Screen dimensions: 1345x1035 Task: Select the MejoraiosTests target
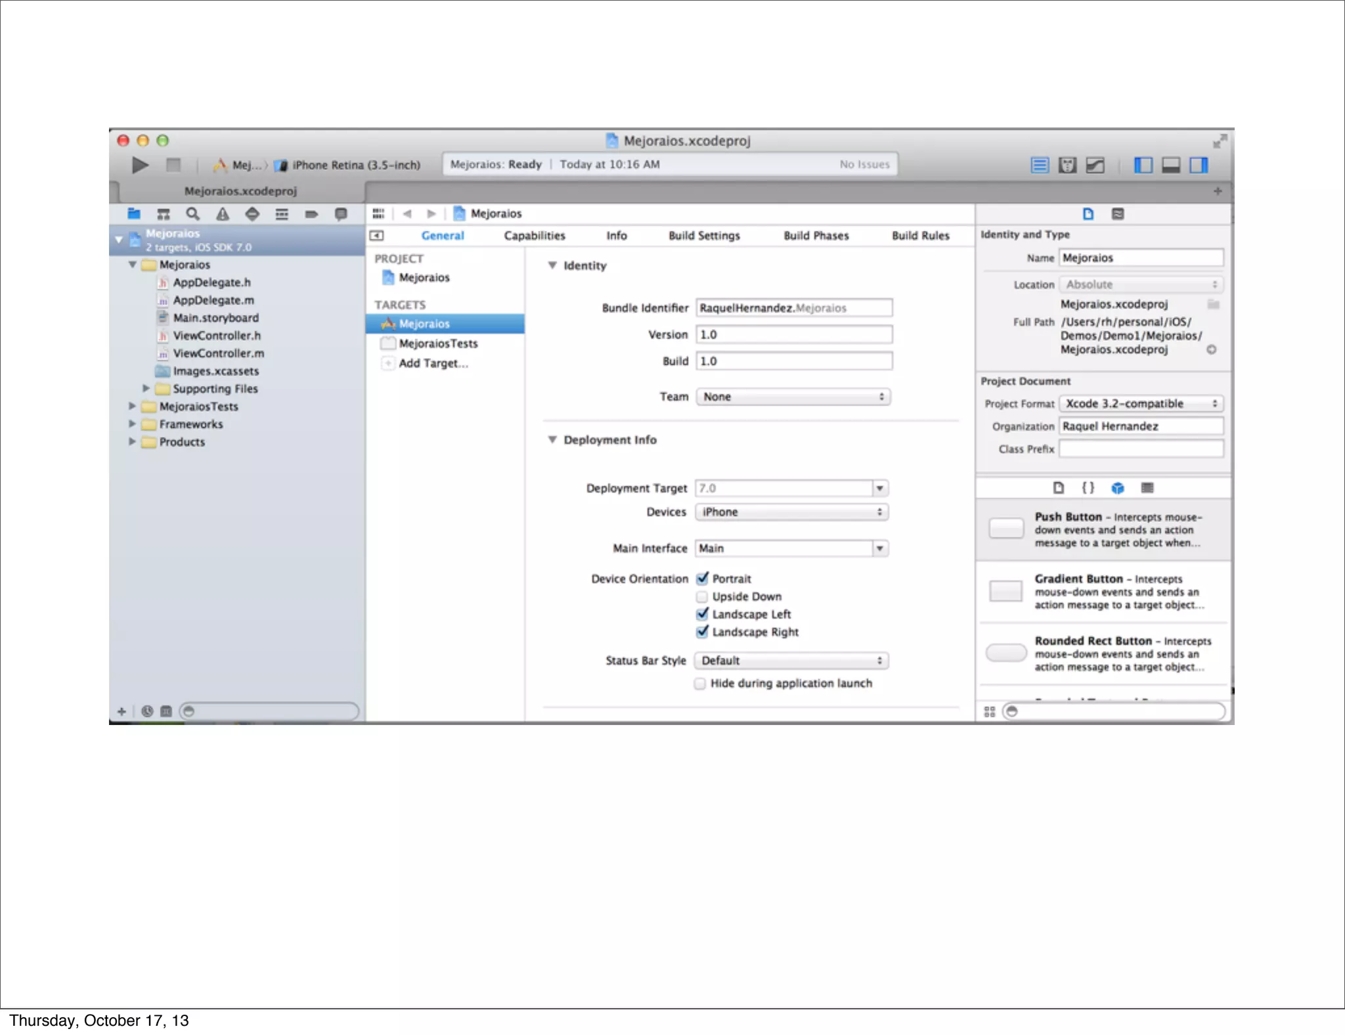(438, 343)
